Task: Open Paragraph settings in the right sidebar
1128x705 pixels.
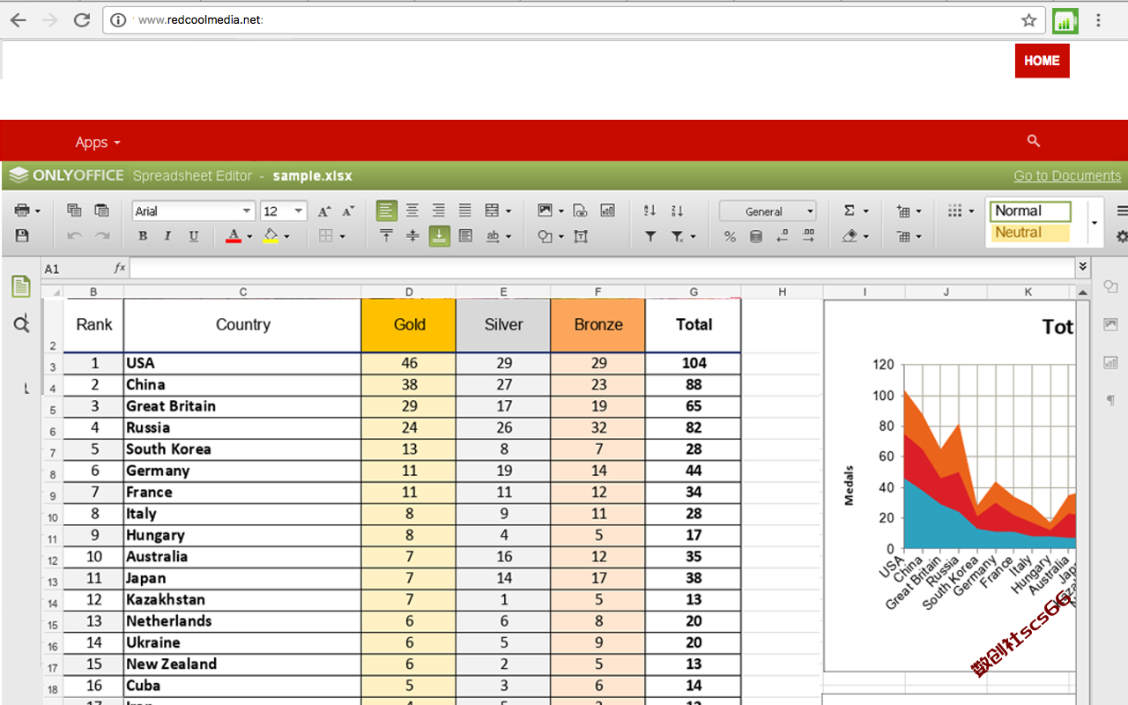Action: point(1110,400)
